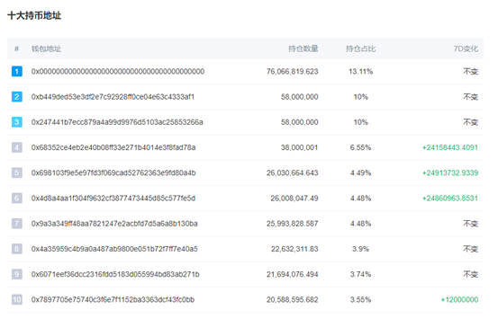Select holding amount 25,993,828.587
The height and width of the screenshot is (327, 498).
coord(292,224)
